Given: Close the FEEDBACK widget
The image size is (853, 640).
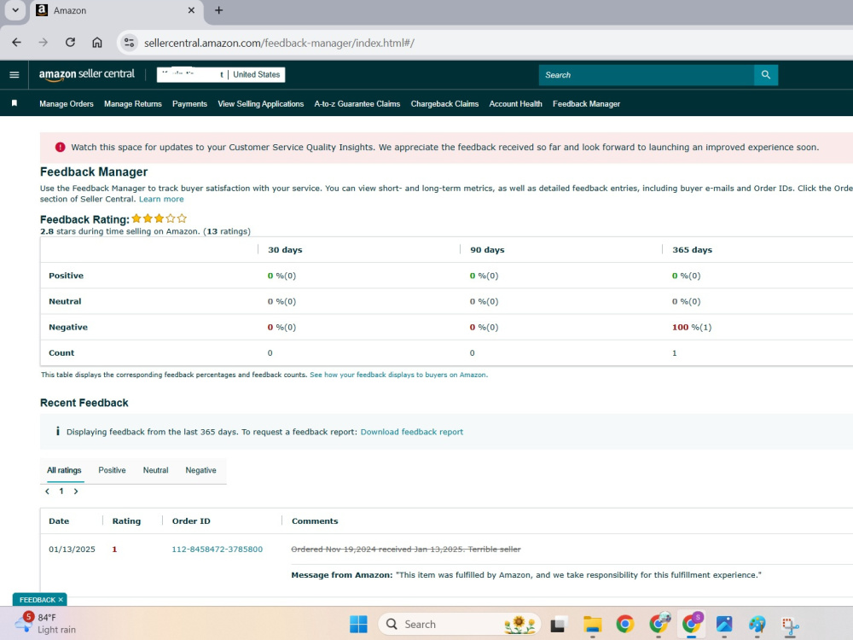Looking at the screenshot, I should pos(61,600).
